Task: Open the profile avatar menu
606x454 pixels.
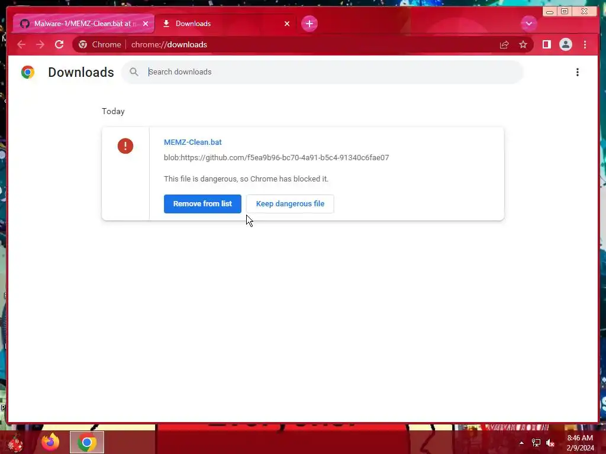Action: click(565, 44)
